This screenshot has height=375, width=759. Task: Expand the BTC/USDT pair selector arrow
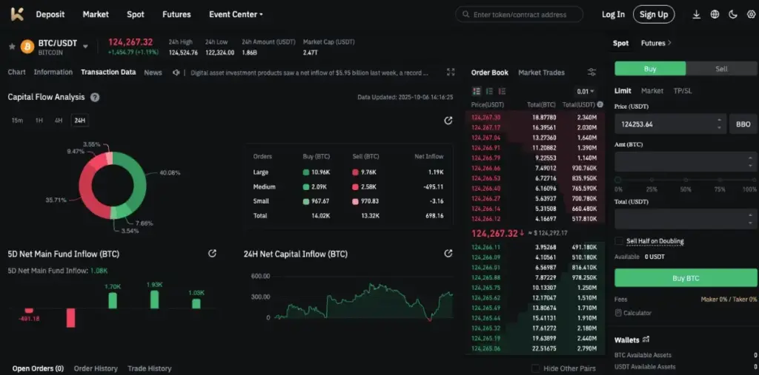click(x=85, y=47)
